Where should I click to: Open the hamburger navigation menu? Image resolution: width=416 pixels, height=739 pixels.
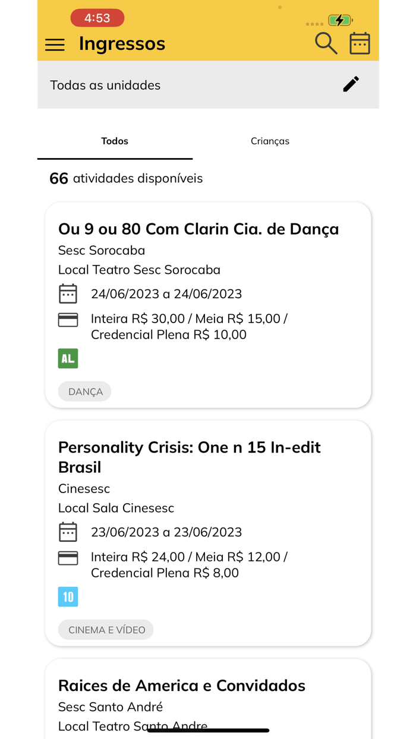tap(55, 45)
